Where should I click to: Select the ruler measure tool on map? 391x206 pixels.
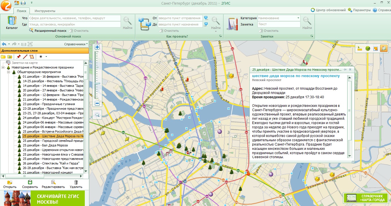[x=360, y=48]
